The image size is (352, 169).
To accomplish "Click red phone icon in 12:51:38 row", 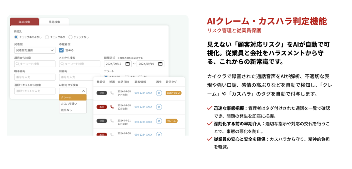I will click(x=112, y=107).
